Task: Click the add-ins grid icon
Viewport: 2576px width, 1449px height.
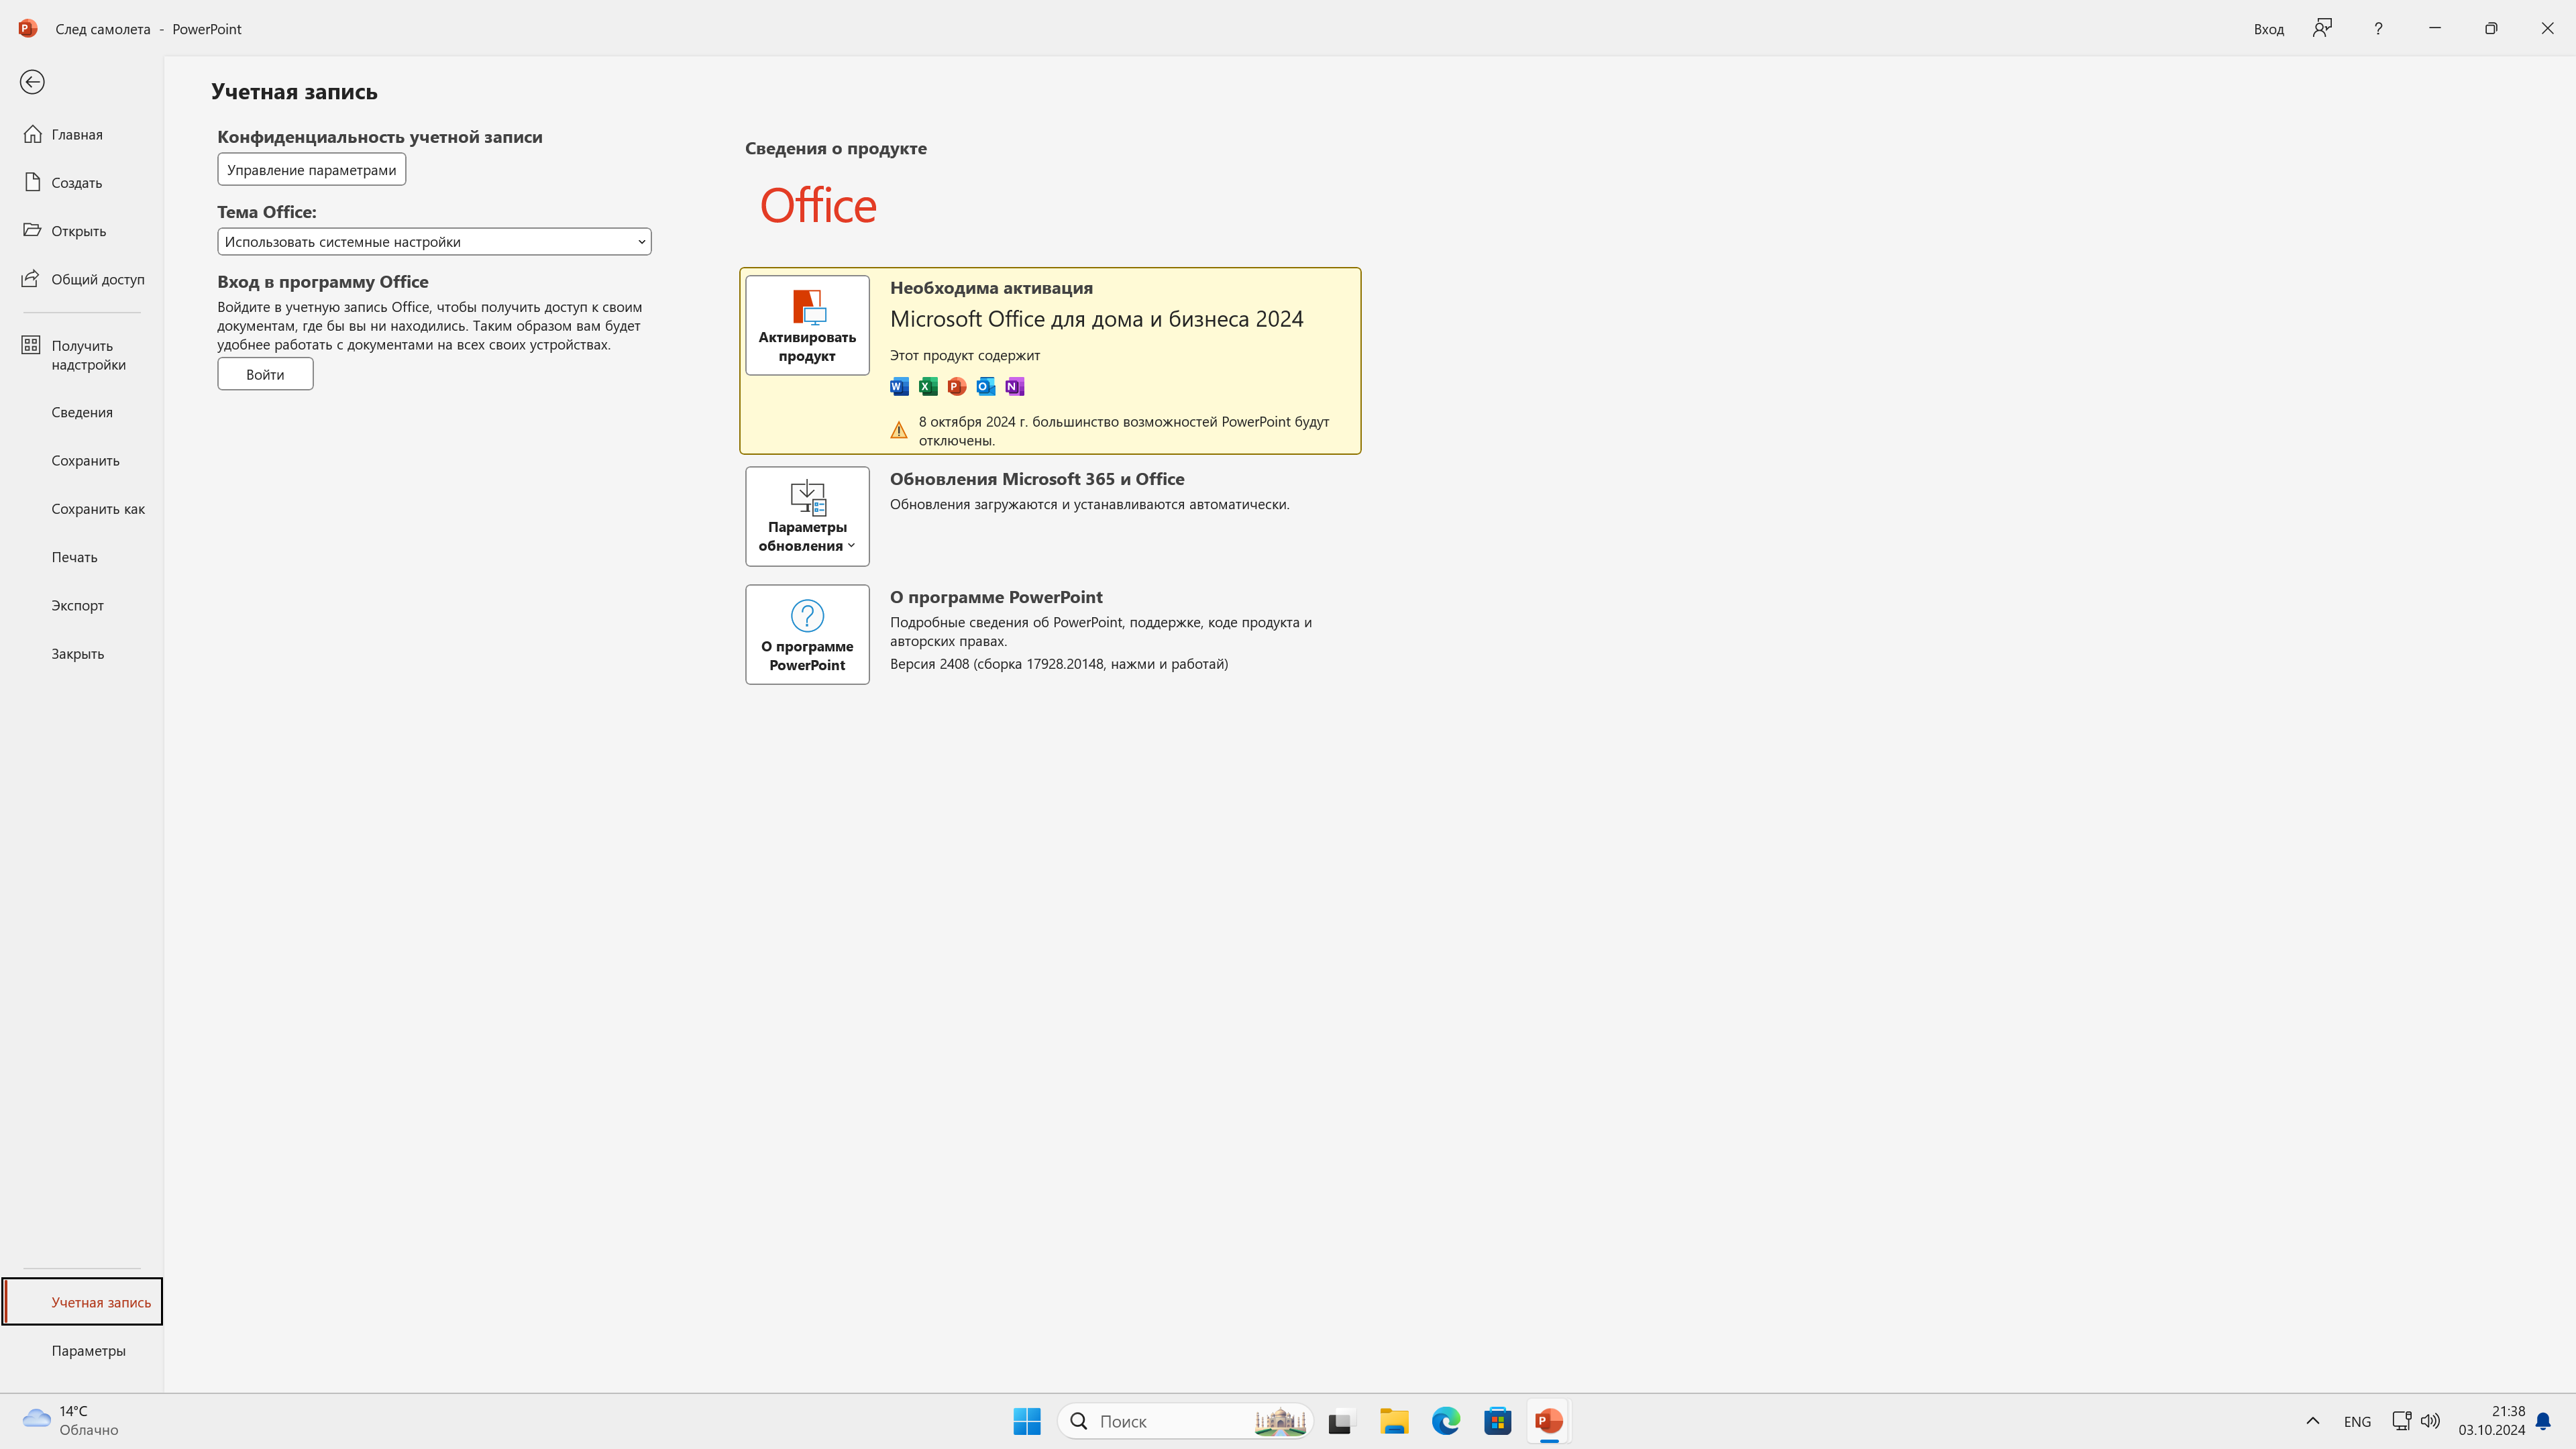Action: point(31,345)
